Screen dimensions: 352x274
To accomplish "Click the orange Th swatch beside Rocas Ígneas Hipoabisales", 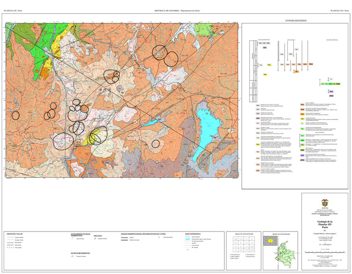I will point(302,114).
